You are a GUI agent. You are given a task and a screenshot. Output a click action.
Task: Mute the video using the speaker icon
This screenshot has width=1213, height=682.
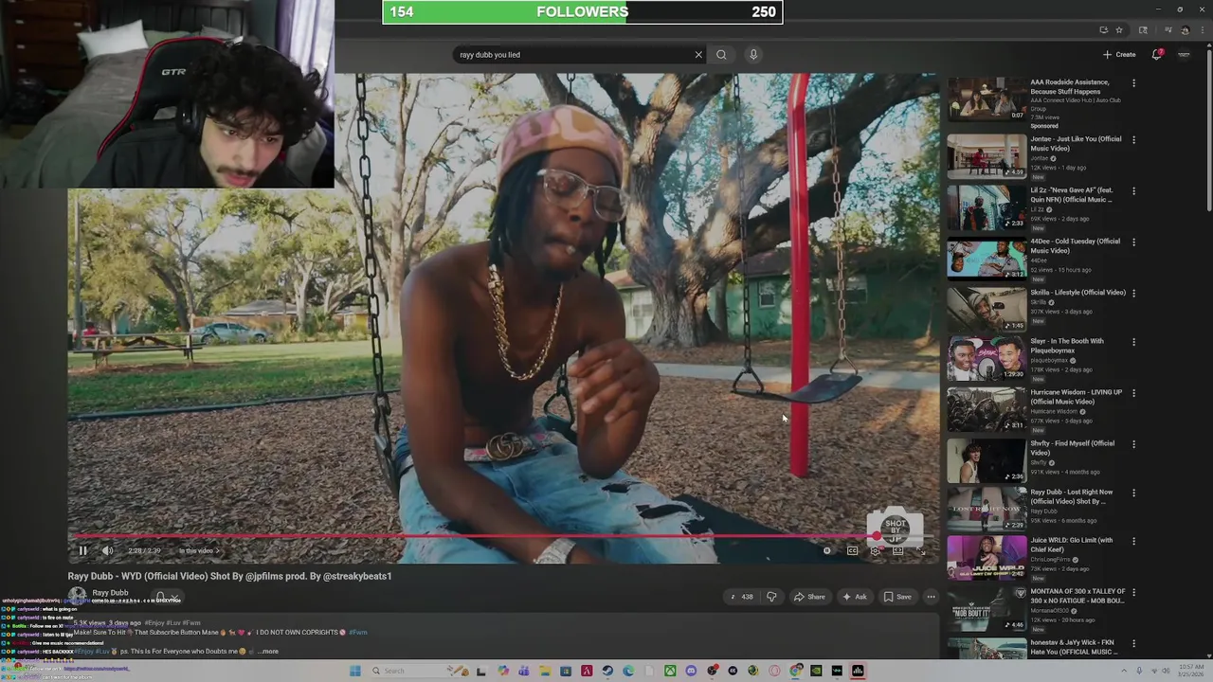tap(107, 550)
